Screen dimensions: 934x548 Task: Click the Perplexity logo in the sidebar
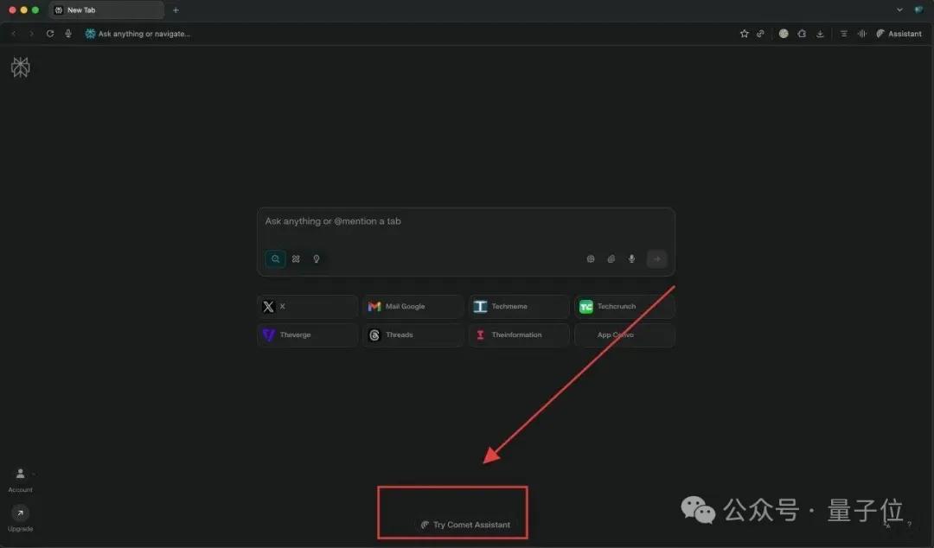20,68
